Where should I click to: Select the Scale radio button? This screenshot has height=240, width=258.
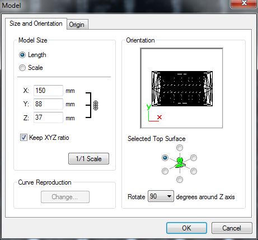22,68
